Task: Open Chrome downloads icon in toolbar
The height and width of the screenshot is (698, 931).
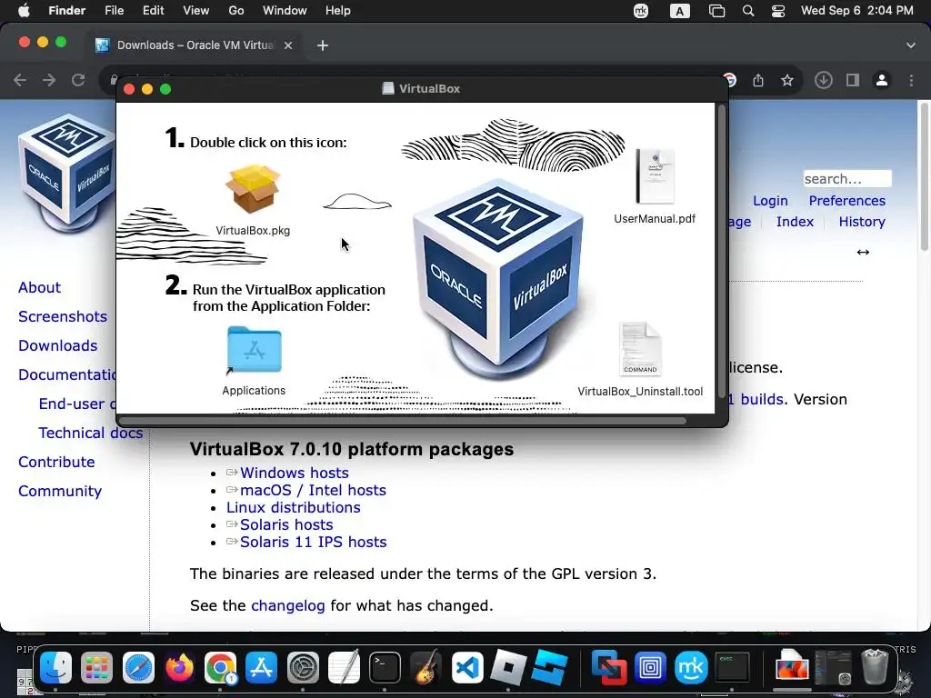Action: click(x=824, y=80)
